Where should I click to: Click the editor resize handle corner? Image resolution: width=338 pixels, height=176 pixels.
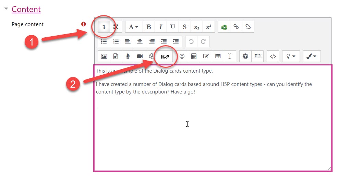329,169
